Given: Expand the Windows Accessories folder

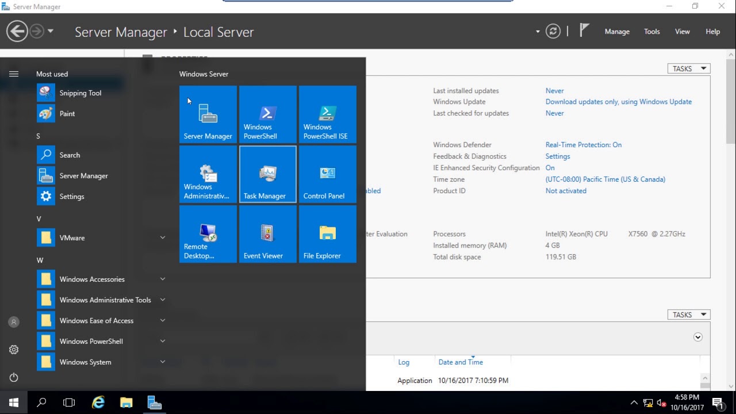Looking at the screenshot, I should [101, 279].
